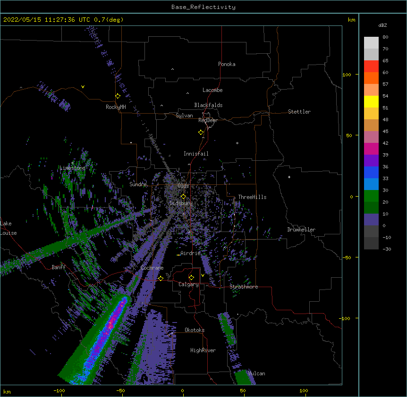Select the 65 dBZ red color swatch
Image resolution: width=407 pixels, height=397 pixels.
pyautogui.click(x=371, y=66)
